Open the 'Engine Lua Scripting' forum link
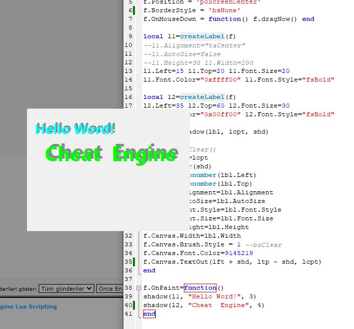 (28, 307)
